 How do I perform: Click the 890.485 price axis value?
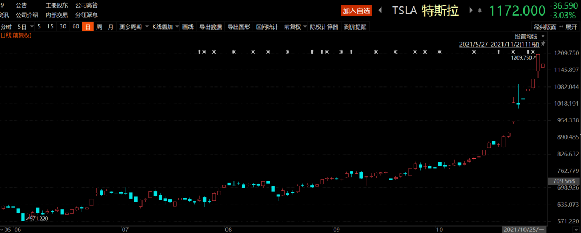[567, 137]
